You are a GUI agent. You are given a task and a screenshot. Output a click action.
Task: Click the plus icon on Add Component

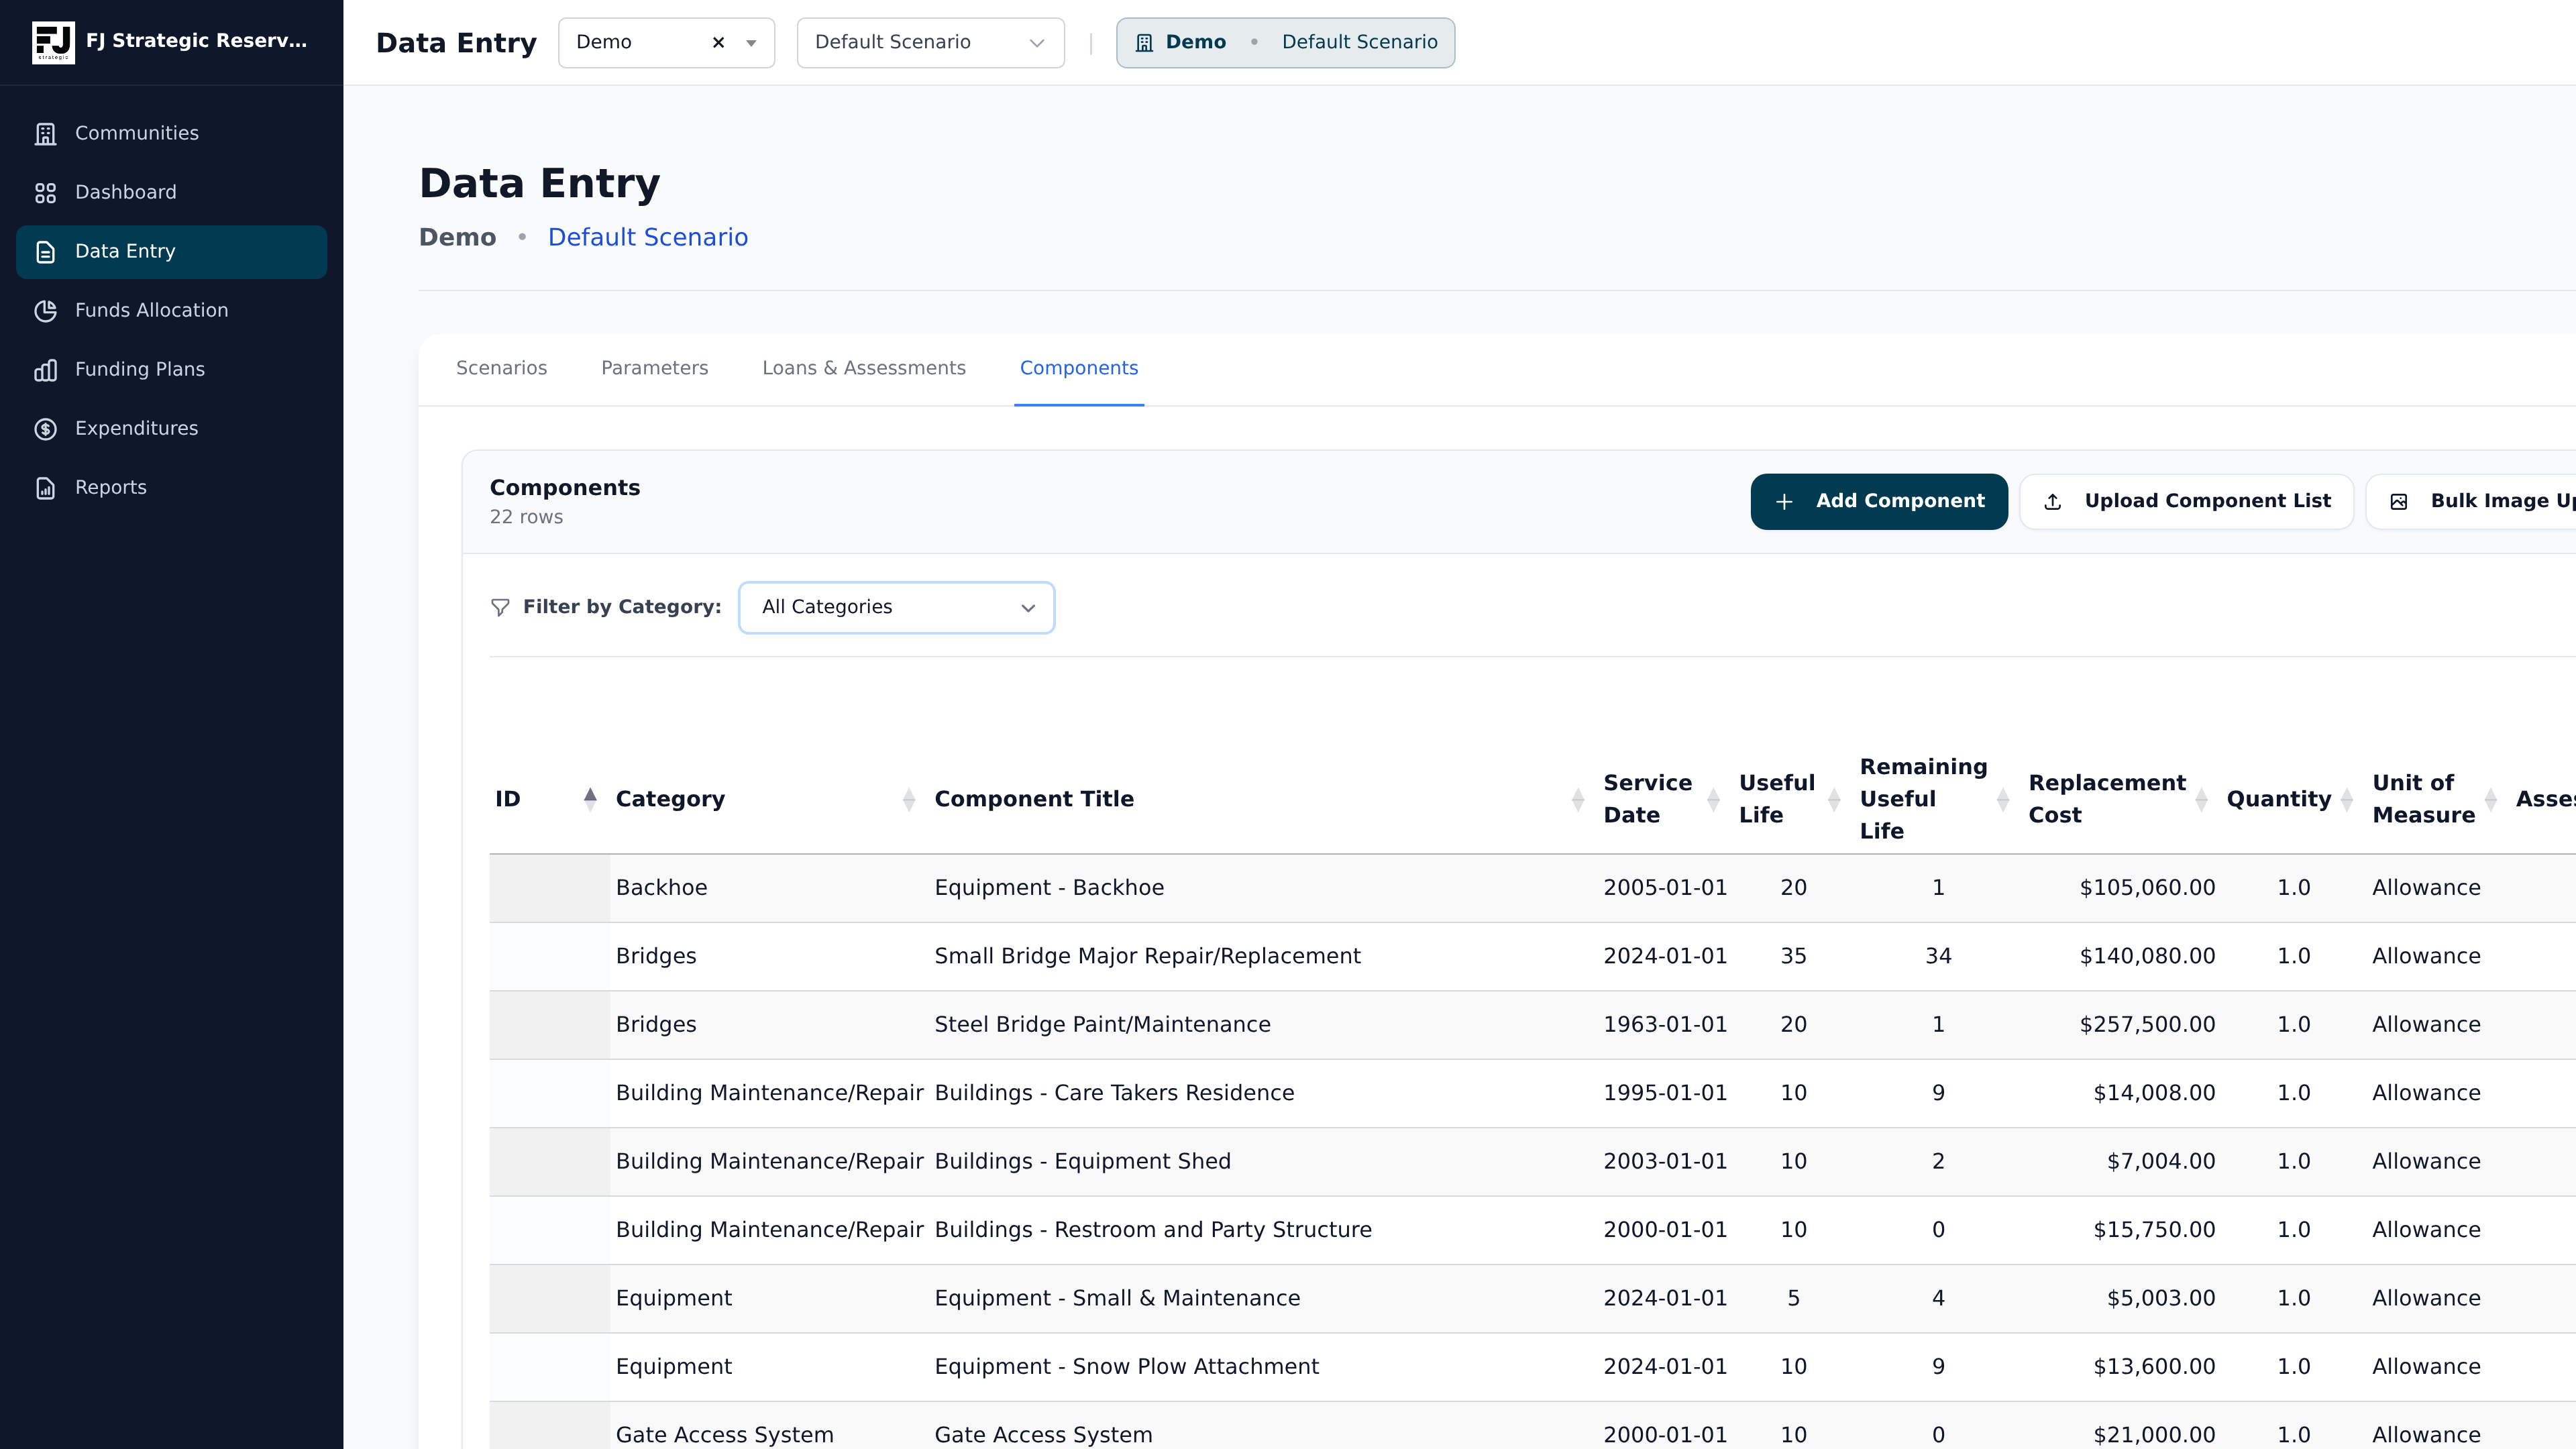(x=1784, y=502)
